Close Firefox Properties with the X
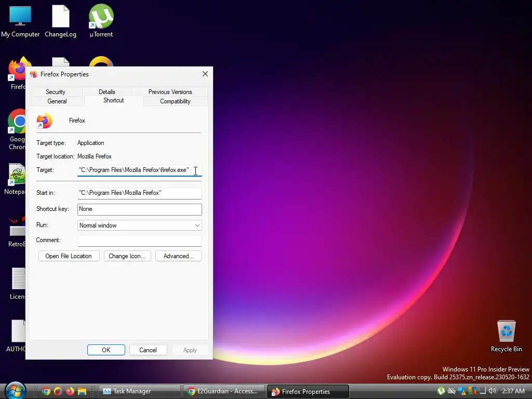The width and height of the screenshot is (532, 399). pyautogui.click(x=205, y=74)
